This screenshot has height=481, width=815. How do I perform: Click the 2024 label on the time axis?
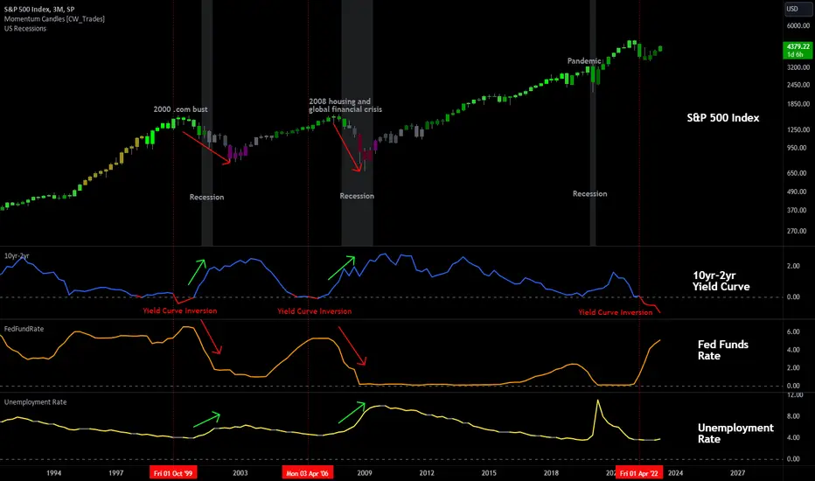[x=675, y=472]
